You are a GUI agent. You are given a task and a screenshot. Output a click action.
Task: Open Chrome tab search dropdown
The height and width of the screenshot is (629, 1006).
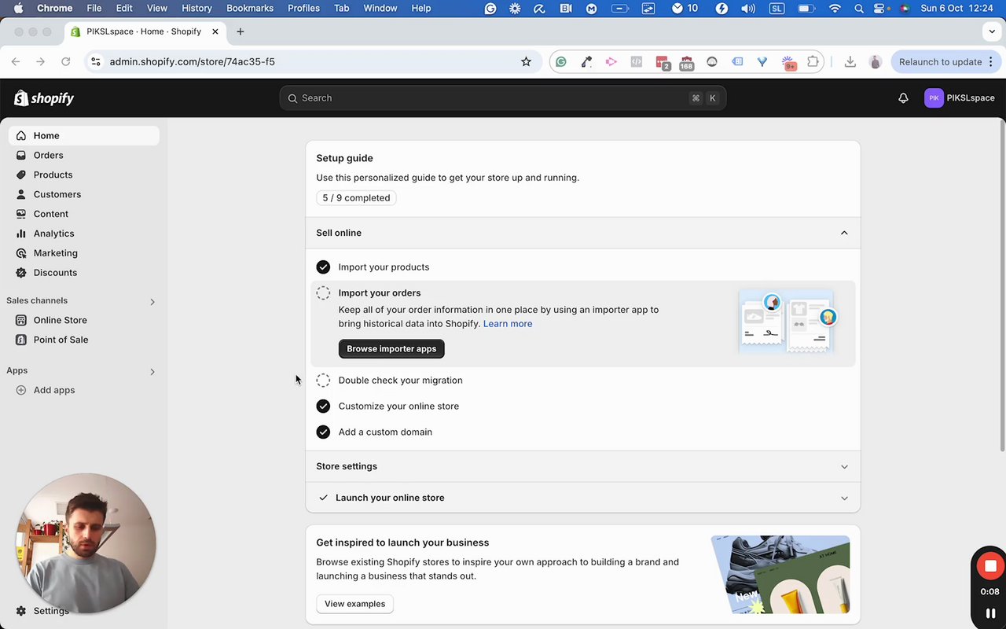tap(992, 31)
